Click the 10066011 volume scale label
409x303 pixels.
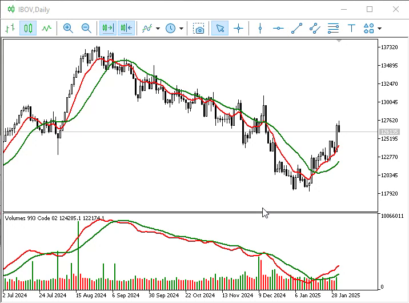point(392,216)
